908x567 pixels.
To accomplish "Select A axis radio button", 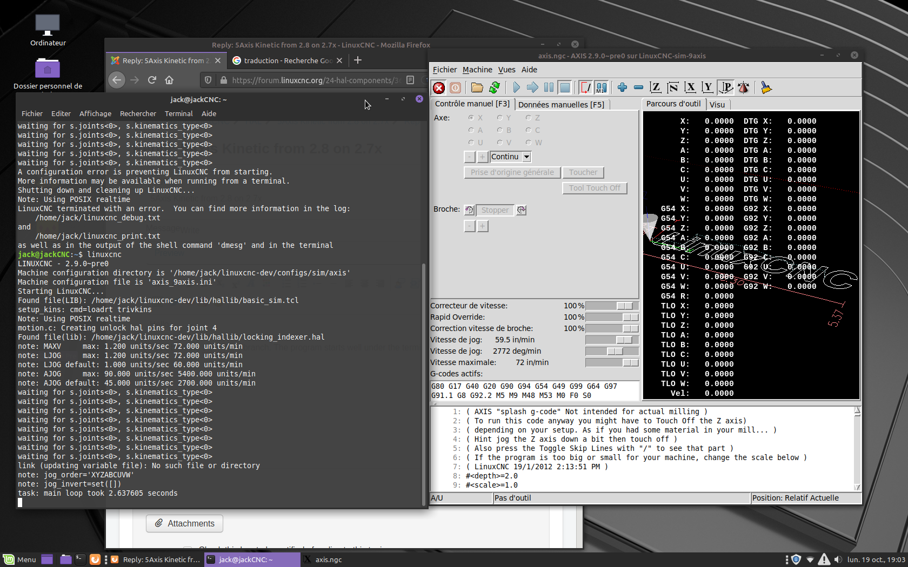I will 471,130.
